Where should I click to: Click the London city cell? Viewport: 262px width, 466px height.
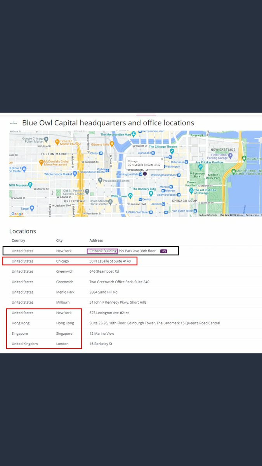[x=62, y=344]
